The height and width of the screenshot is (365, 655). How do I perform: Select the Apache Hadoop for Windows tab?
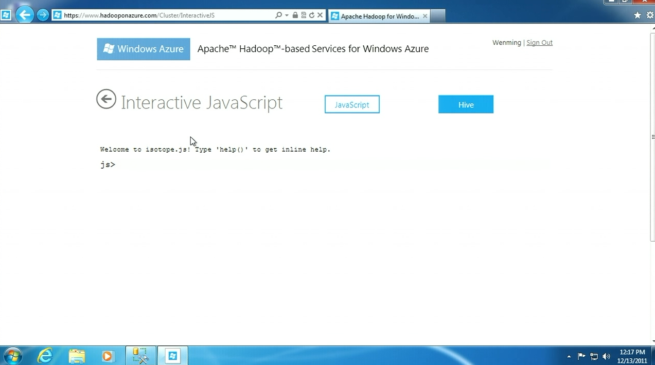pyautogui.click(x=379, y=16)
